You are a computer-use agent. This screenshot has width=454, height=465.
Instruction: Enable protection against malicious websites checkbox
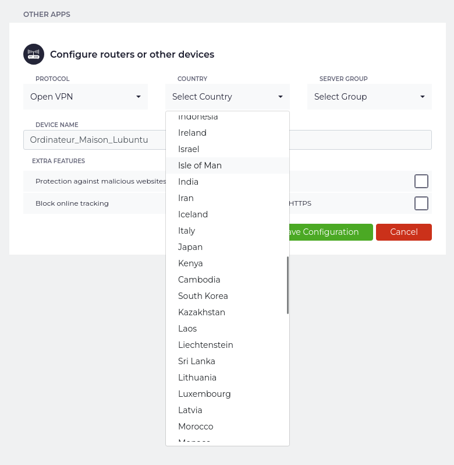(421, 181)
